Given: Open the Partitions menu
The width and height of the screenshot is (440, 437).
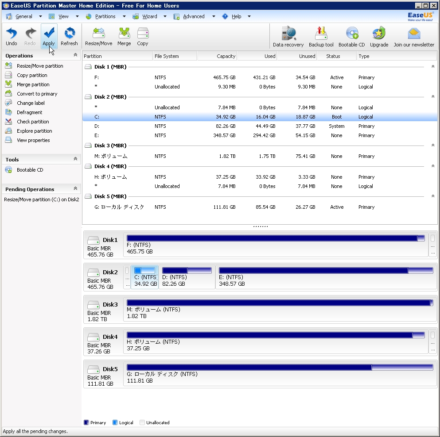Looking at the screenshot, I should (105, 16).
